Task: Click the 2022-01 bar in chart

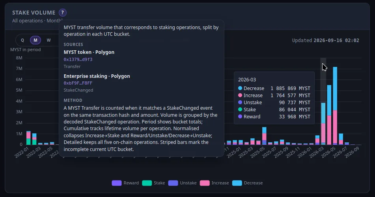Action: [x=28, y=138]
